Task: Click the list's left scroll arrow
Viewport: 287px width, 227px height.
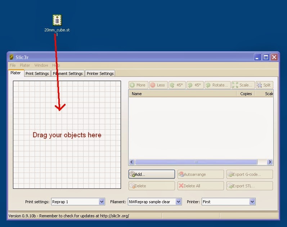Action: 132,162
